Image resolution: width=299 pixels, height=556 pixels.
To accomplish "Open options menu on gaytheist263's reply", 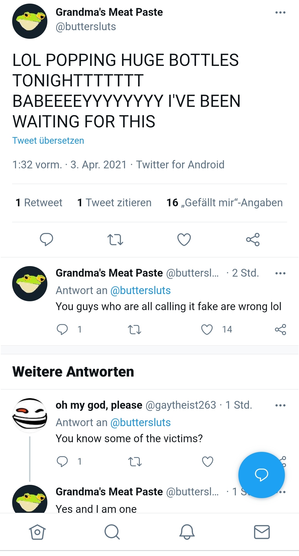I will click(x=280, y=405).
